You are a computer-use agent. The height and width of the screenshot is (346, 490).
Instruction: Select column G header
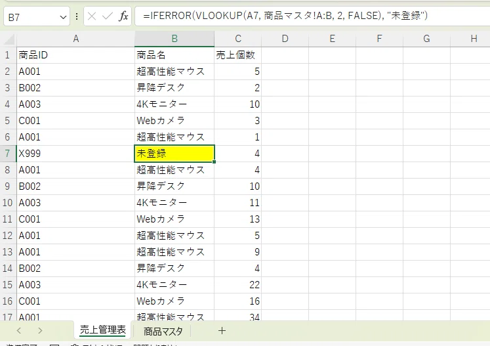426,39
